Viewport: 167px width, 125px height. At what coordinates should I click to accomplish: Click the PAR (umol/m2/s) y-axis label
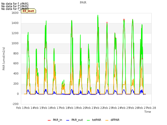click(x=4, y=59)
